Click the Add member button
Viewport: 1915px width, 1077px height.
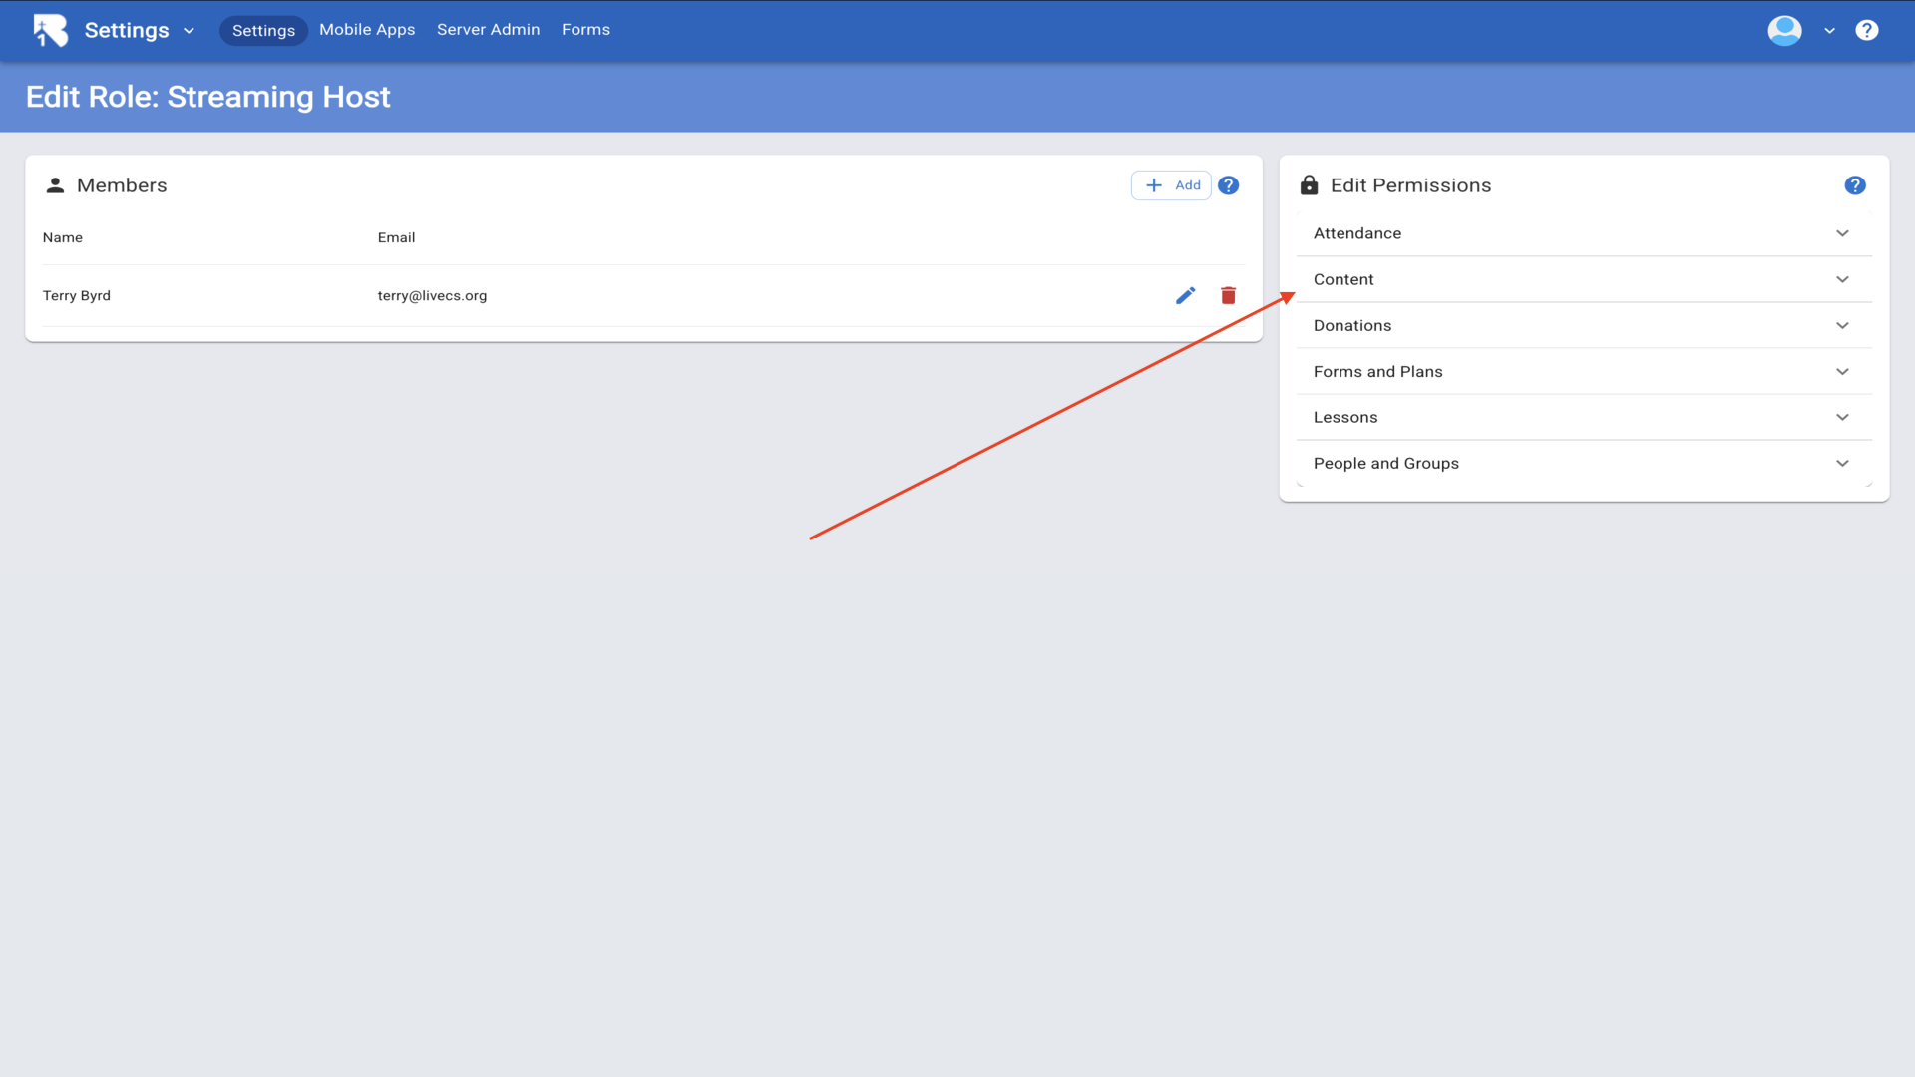tap(1171, 185)
